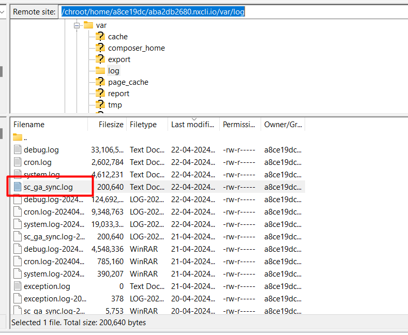Click the var folder icon in tree
This screenshot has width=408, height=335.
coord(88,25)
